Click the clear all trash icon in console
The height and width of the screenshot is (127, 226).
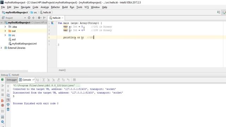pyautogui.click(x=8, y=109)
